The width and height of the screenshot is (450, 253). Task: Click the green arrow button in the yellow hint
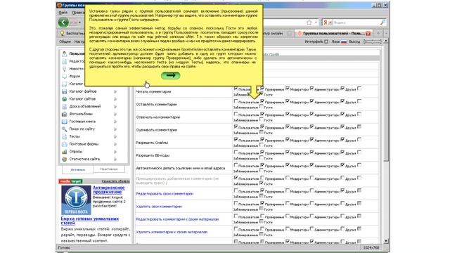pyautogui.click(x=170, y=75)
